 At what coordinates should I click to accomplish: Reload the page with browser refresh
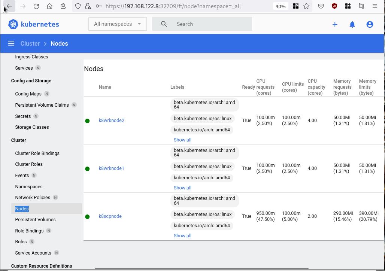[36, 6]
